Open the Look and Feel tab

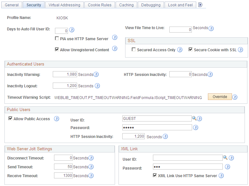click(x=180, y=5)
